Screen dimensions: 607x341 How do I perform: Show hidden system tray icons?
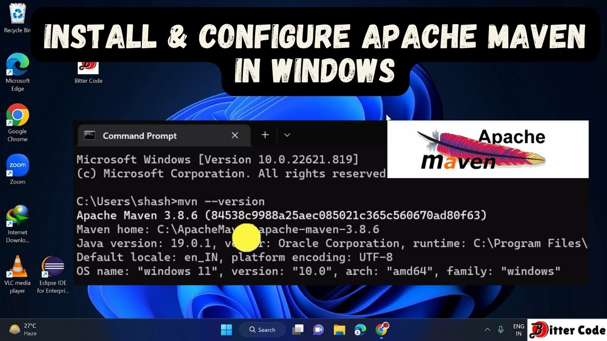(487, 330)
